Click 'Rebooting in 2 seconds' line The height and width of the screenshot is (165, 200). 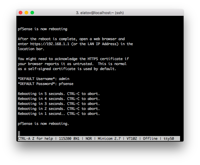pos(59,109)
